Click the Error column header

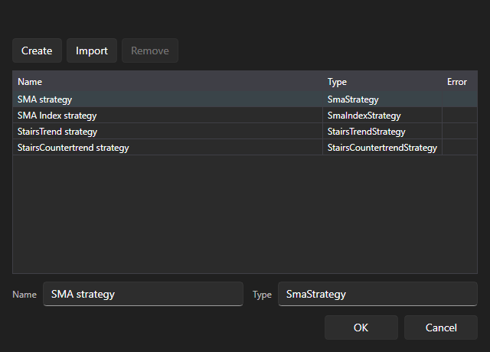[459, 82]
